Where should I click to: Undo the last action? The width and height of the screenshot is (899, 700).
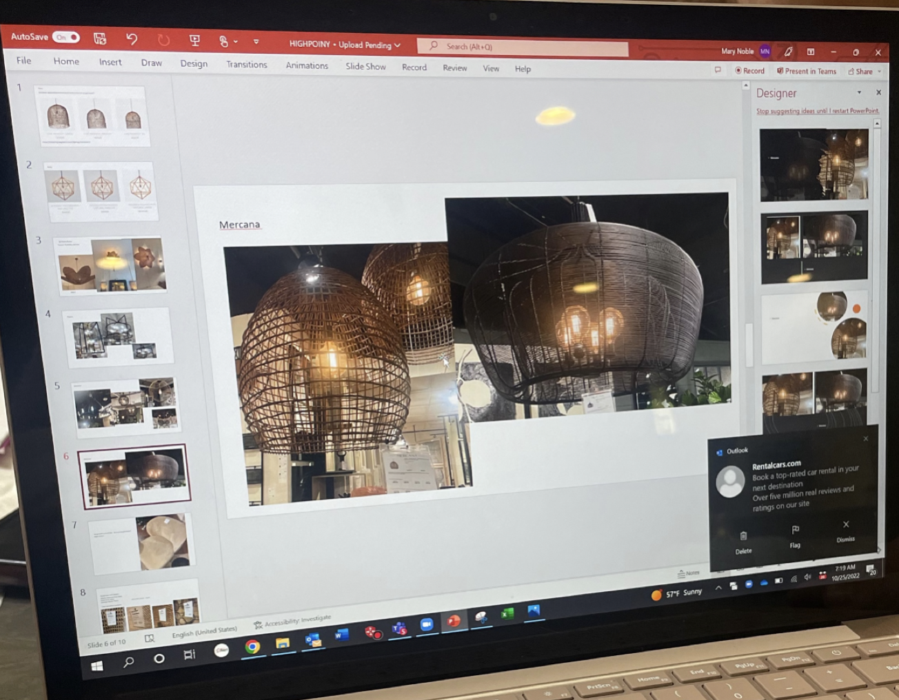132,39
